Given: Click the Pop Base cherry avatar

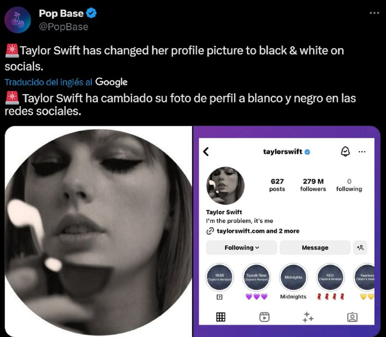Looking at the screenshot, I should [x=18, y=20].
